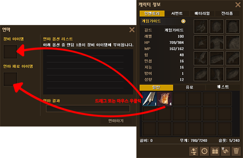Open the 전리품 tab
The width and height of the screenshot is (243, 158).
pos(227,13)
